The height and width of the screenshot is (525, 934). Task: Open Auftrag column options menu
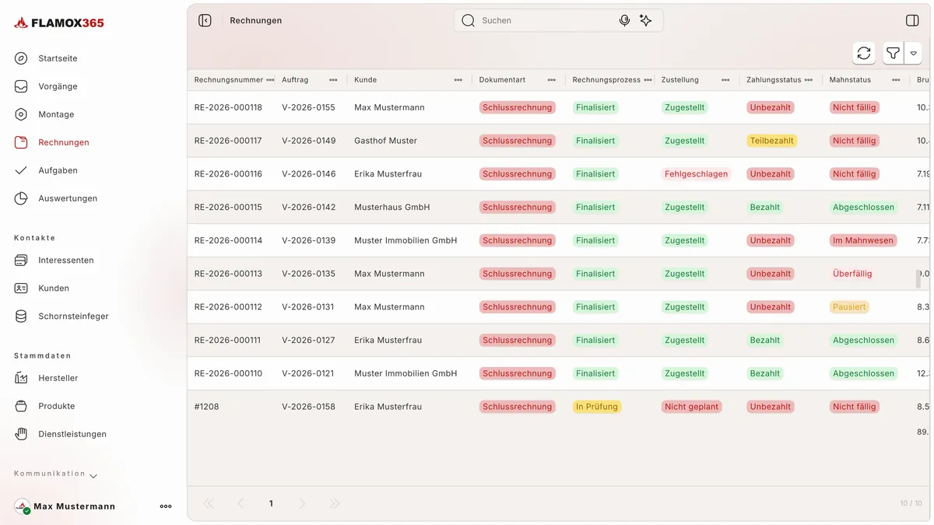coord(333,80)
